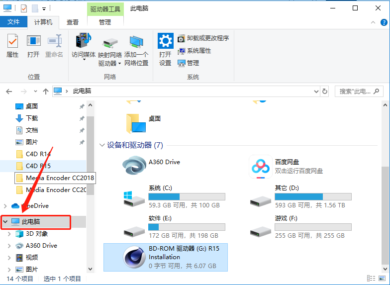Click the Up one level arrow
Screen dimensions: 390x285
click(46, 92)
